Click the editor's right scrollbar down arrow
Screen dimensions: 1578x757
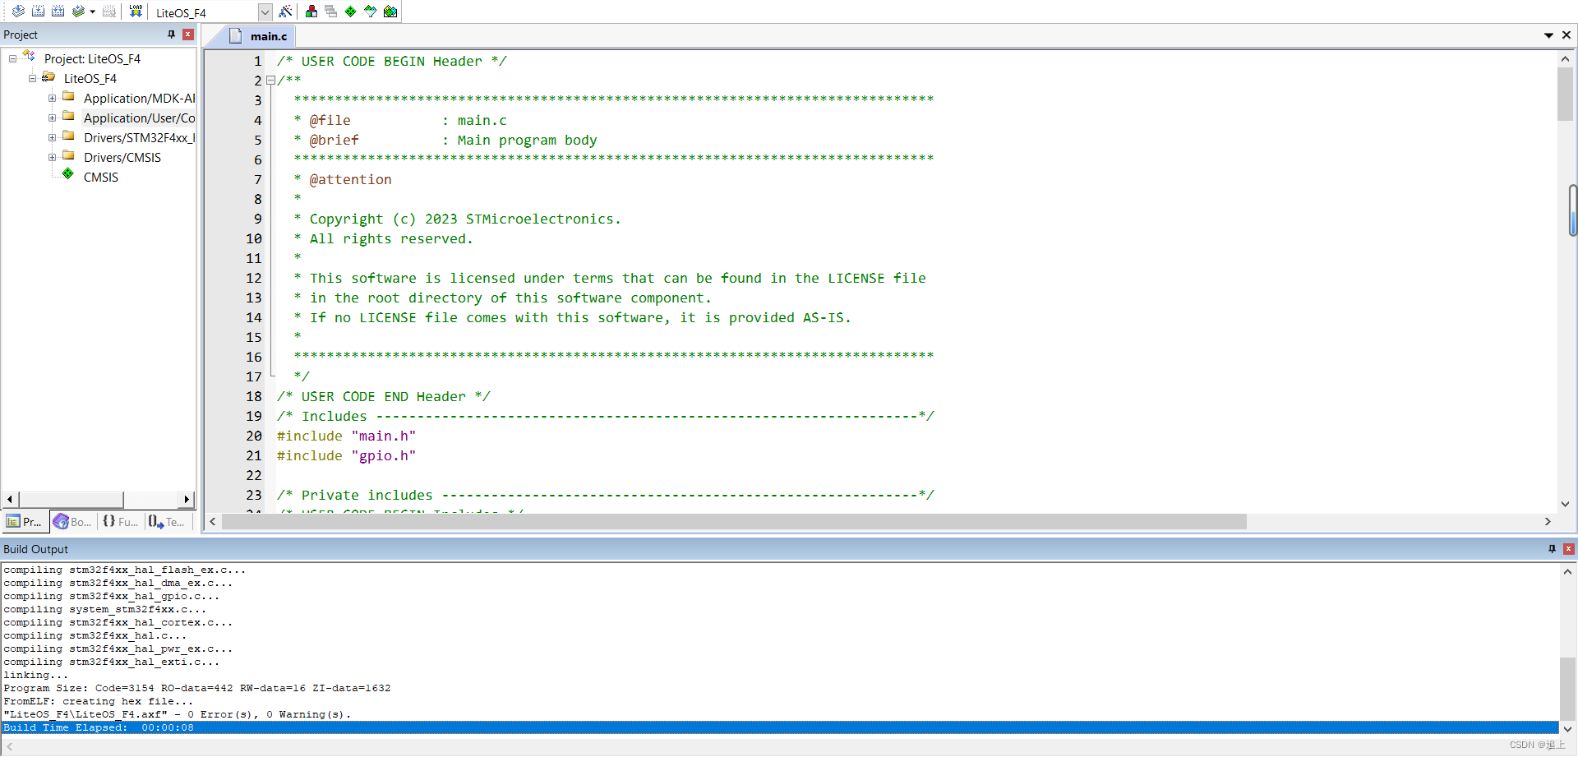(1566, 504)
